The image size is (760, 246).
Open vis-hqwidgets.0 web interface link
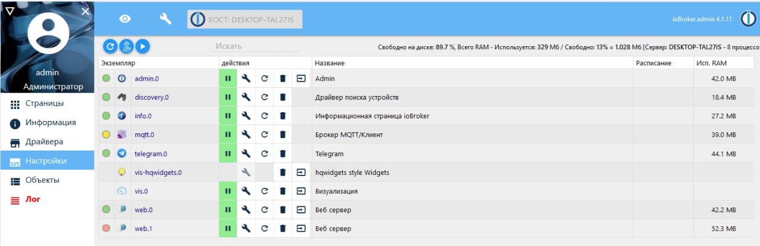coord(301,172)
